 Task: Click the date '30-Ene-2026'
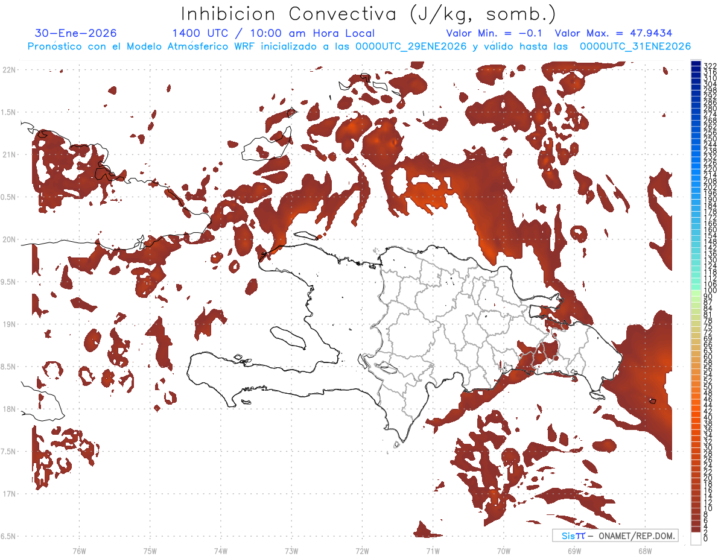[x=76, y=34]
